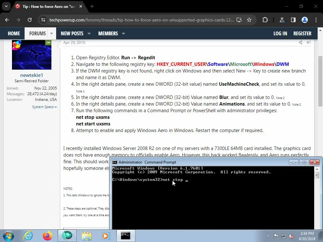Viewport: 323px width, 242px height.
Task: Open the browser profile avatar
Action: (x=305, y=20)
